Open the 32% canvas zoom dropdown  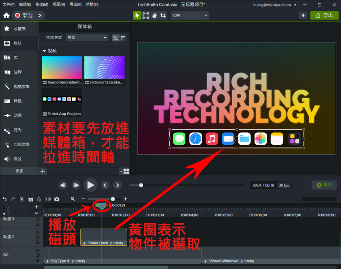(x=190, y=16)
